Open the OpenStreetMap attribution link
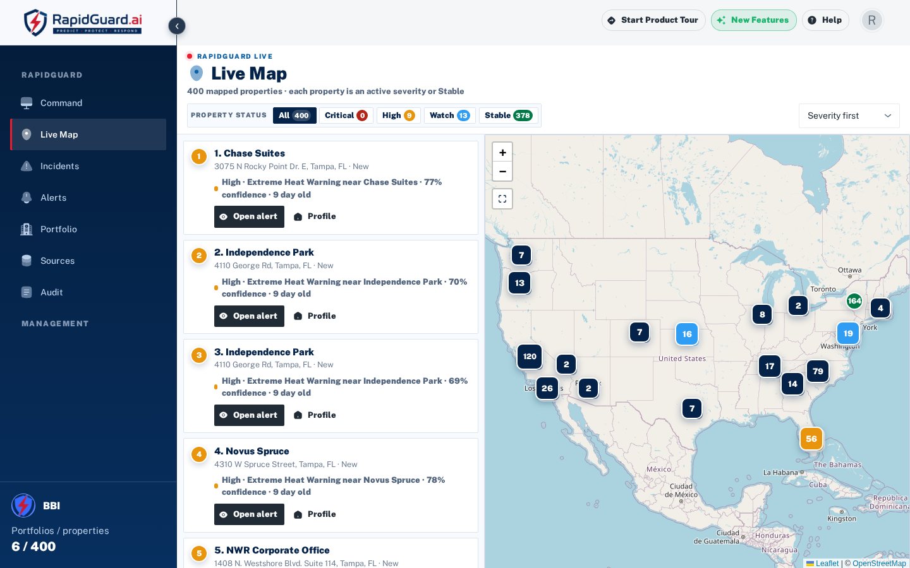Image resolution: width=910 pixels, height=568 pixels. pyautogui.click(x=879, y=564)
